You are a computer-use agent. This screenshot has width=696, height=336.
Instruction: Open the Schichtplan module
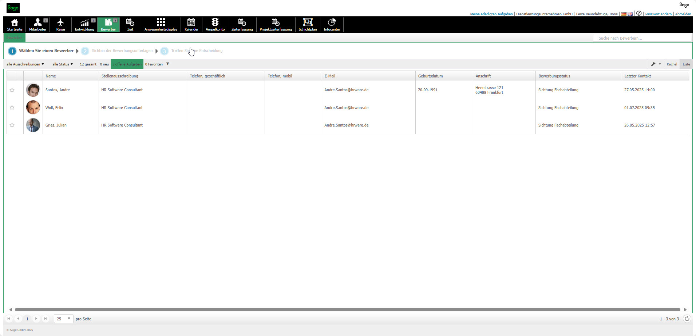pyautogui.click(x=308, y=24)
